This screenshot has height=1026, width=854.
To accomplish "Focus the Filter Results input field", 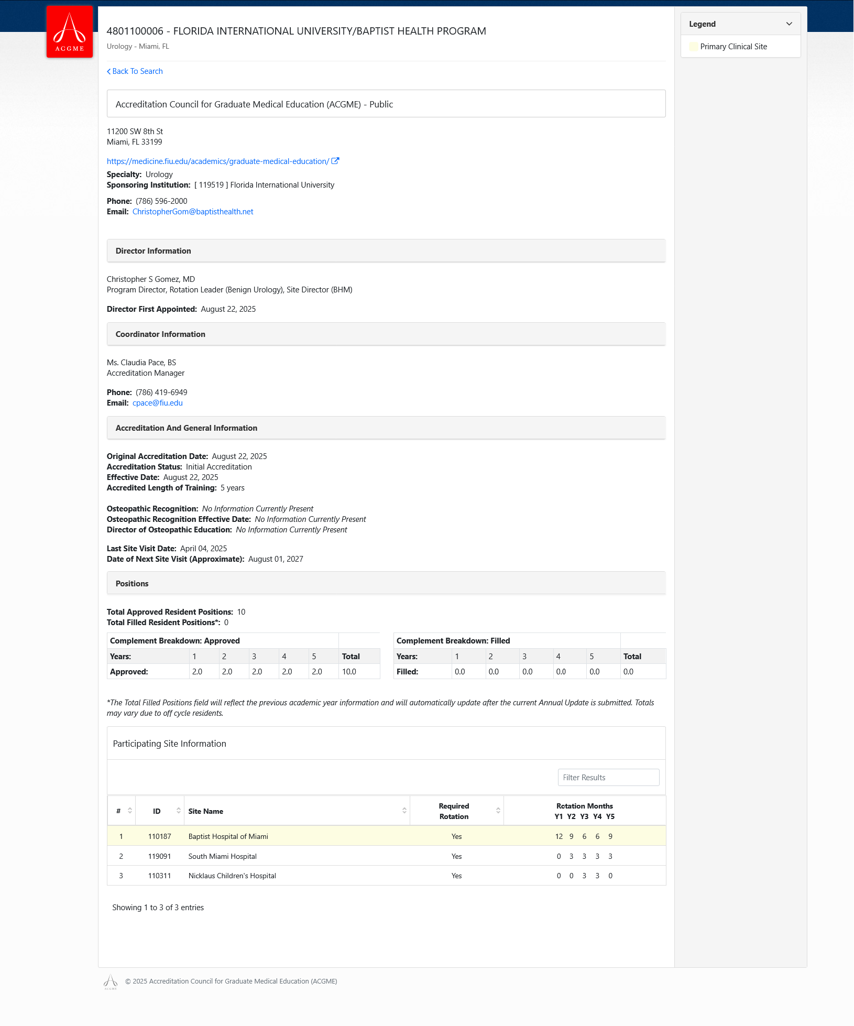I will [608, 778].
